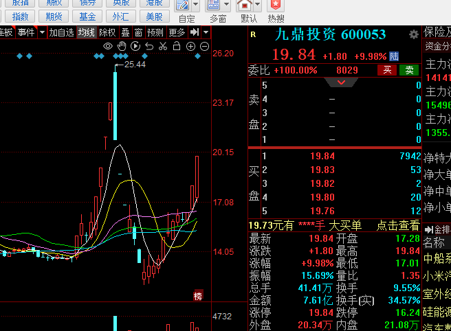Click the stock name 九鼎投资 600053
Image resolution: width=451 pixels, height=331 pixels.
[331, 34]
